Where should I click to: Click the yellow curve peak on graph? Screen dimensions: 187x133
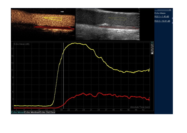tap(75, 43)
